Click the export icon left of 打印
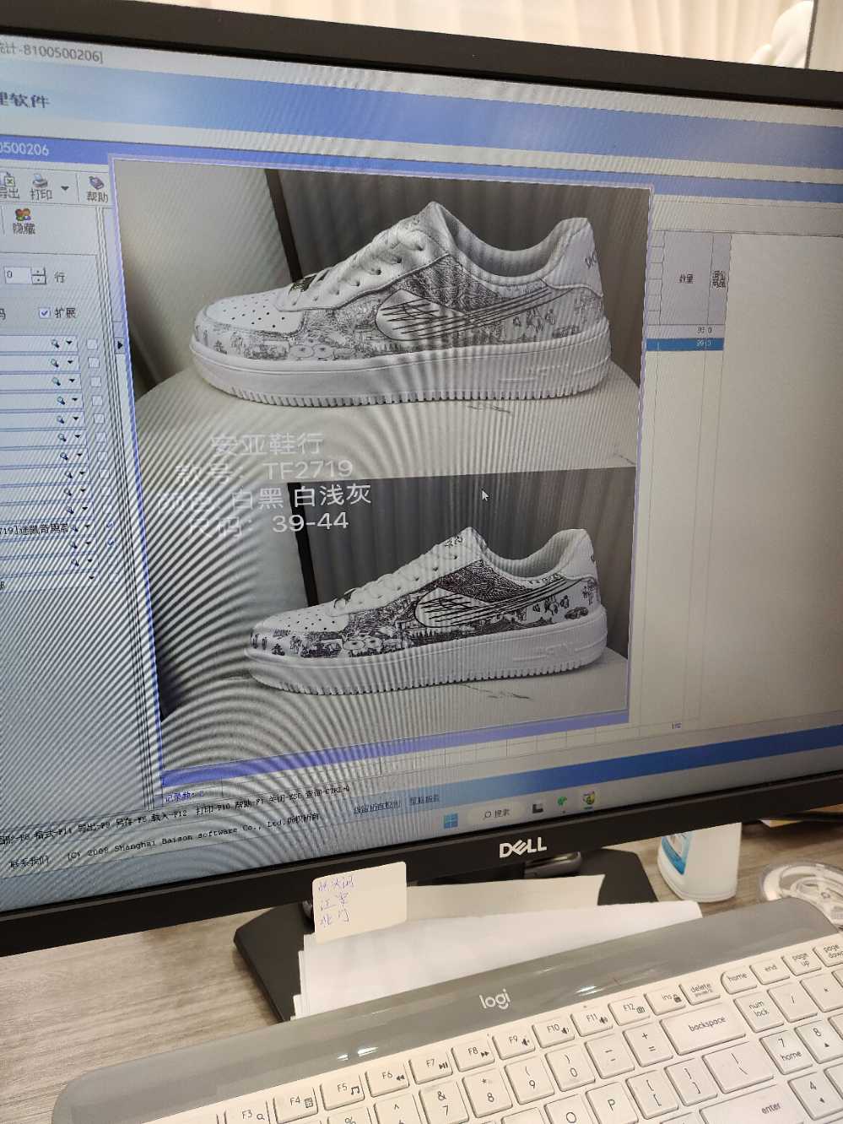 tap(8, 185)
